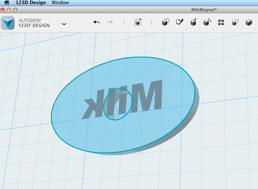This screenshot has height=189, width=258.
Task: Open the Pattern tool
Action: click(x=221, y=22)
